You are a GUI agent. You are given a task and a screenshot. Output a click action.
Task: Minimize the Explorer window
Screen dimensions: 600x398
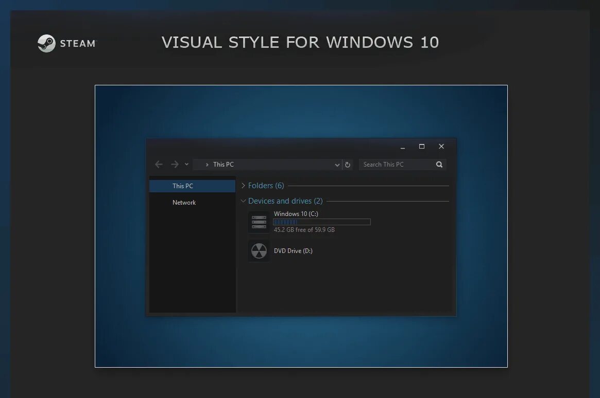click(x=403, y=147)
